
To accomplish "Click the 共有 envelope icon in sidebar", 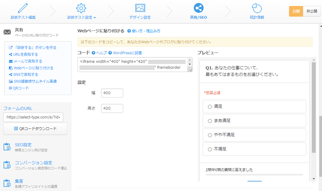I will [7, 32].
